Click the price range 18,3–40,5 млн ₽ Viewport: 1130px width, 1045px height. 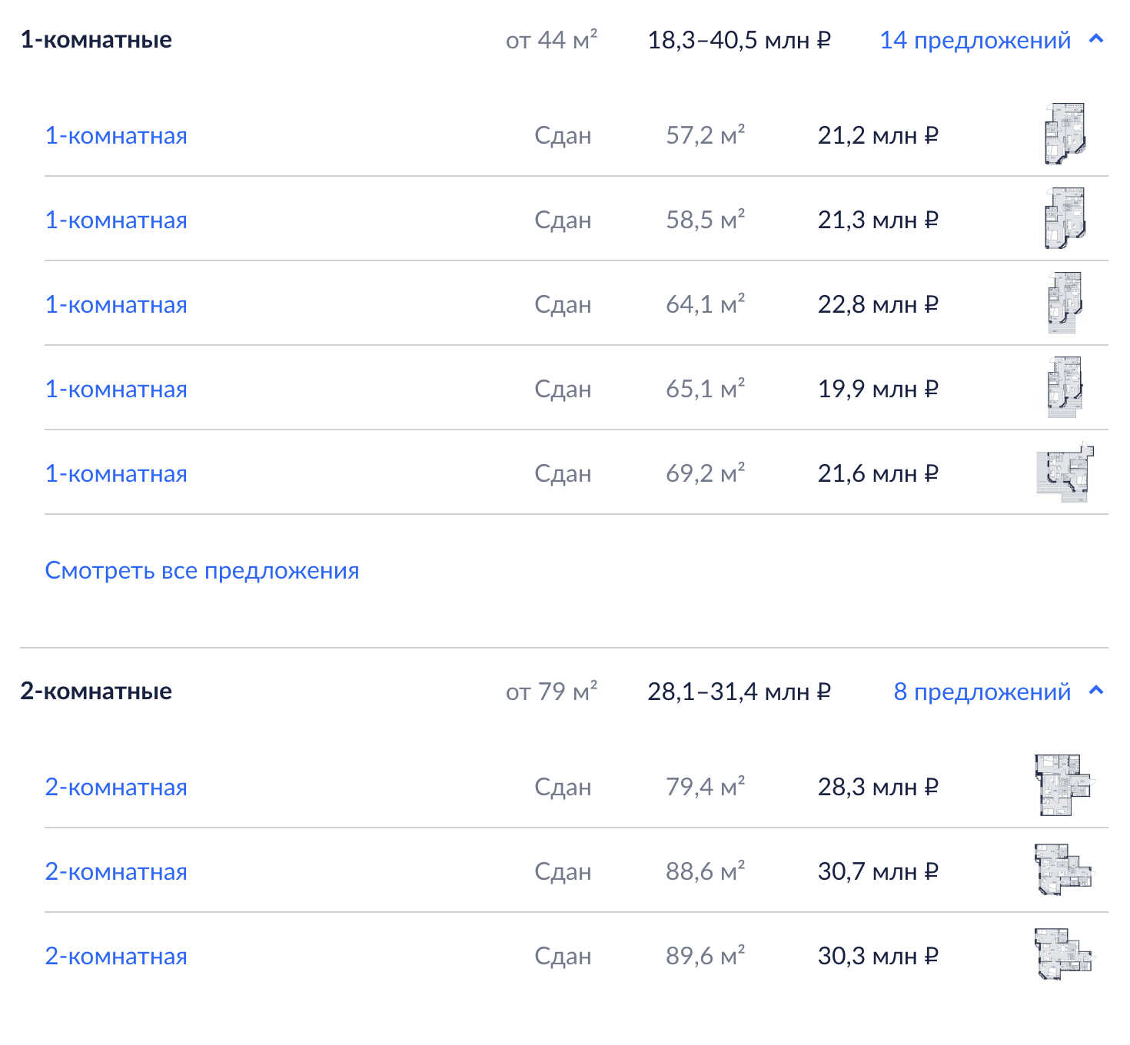click(739, 40)
